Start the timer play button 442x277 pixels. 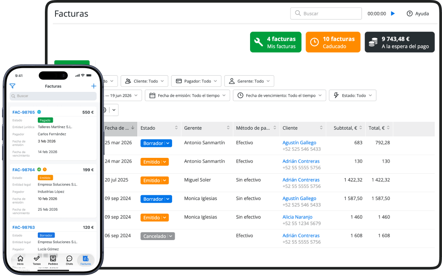393,14
